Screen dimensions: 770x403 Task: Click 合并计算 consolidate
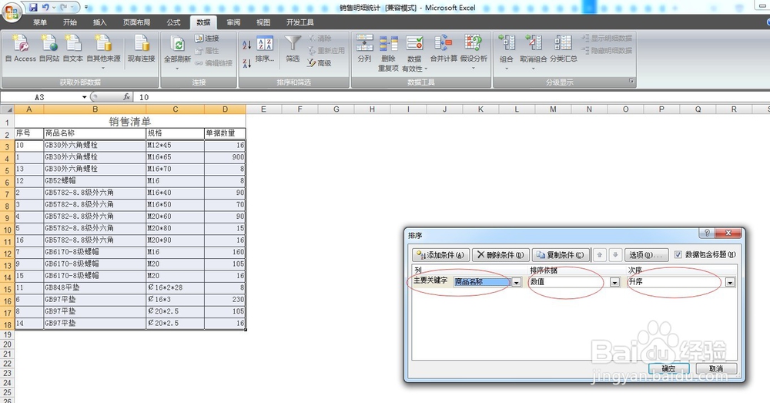pos(444,49)
